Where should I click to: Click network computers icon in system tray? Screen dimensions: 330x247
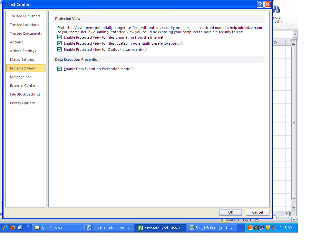(262, 228)
